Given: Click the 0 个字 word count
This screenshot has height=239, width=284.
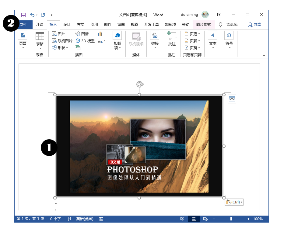Looking at the screenshot, I should point(55,219).
